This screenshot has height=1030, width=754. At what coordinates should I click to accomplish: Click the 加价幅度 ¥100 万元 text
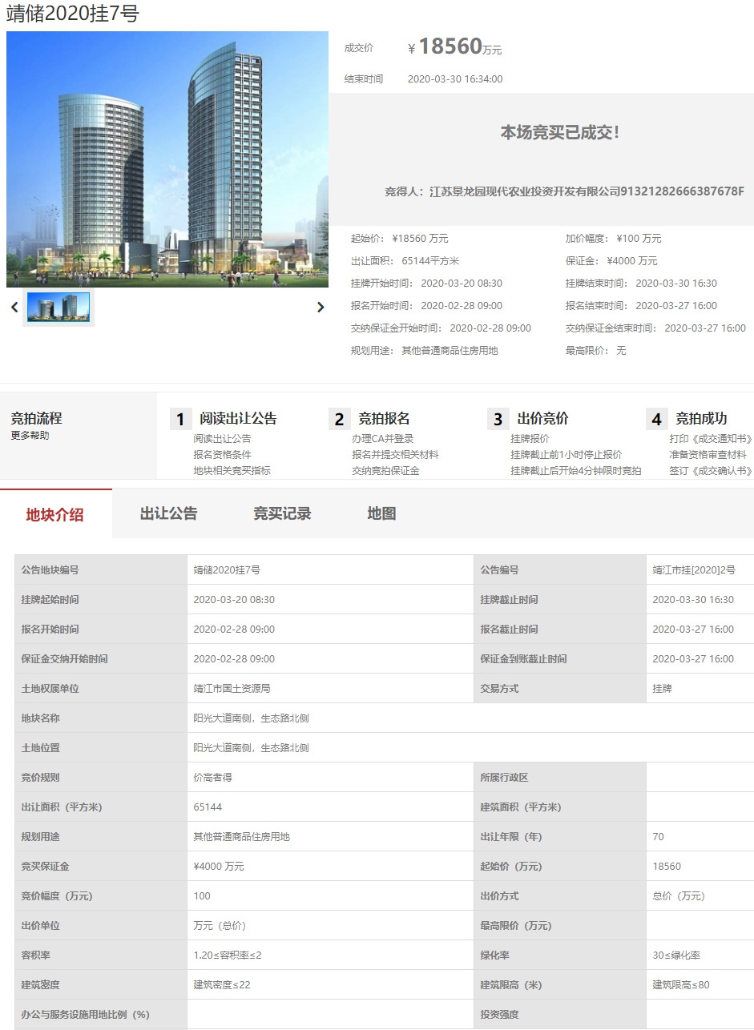613,239
